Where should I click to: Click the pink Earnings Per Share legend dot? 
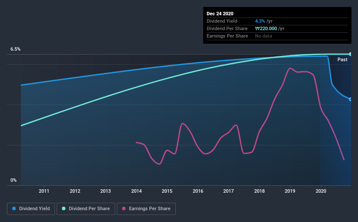coord(124,208)
